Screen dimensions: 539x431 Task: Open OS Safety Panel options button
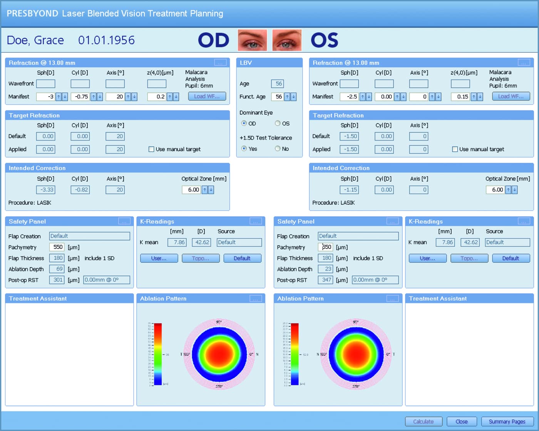[x=393, y=221]
